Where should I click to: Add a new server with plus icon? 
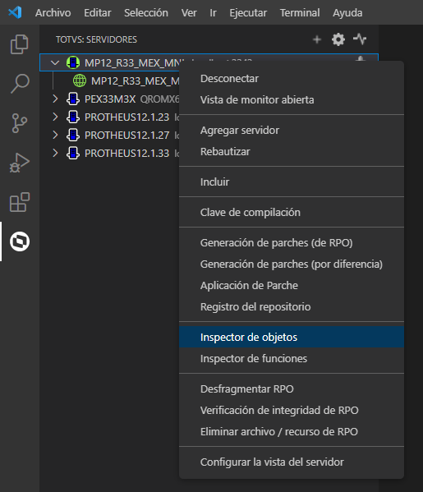[317, 39]
